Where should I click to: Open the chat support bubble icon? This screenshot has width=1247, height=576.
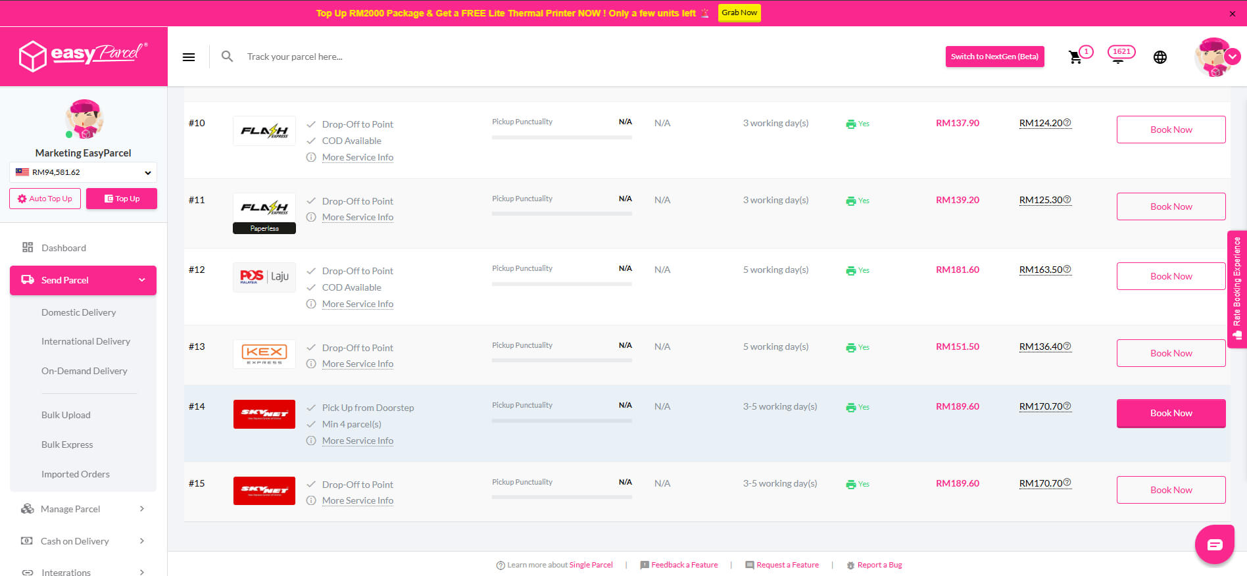click(1214, 544)
